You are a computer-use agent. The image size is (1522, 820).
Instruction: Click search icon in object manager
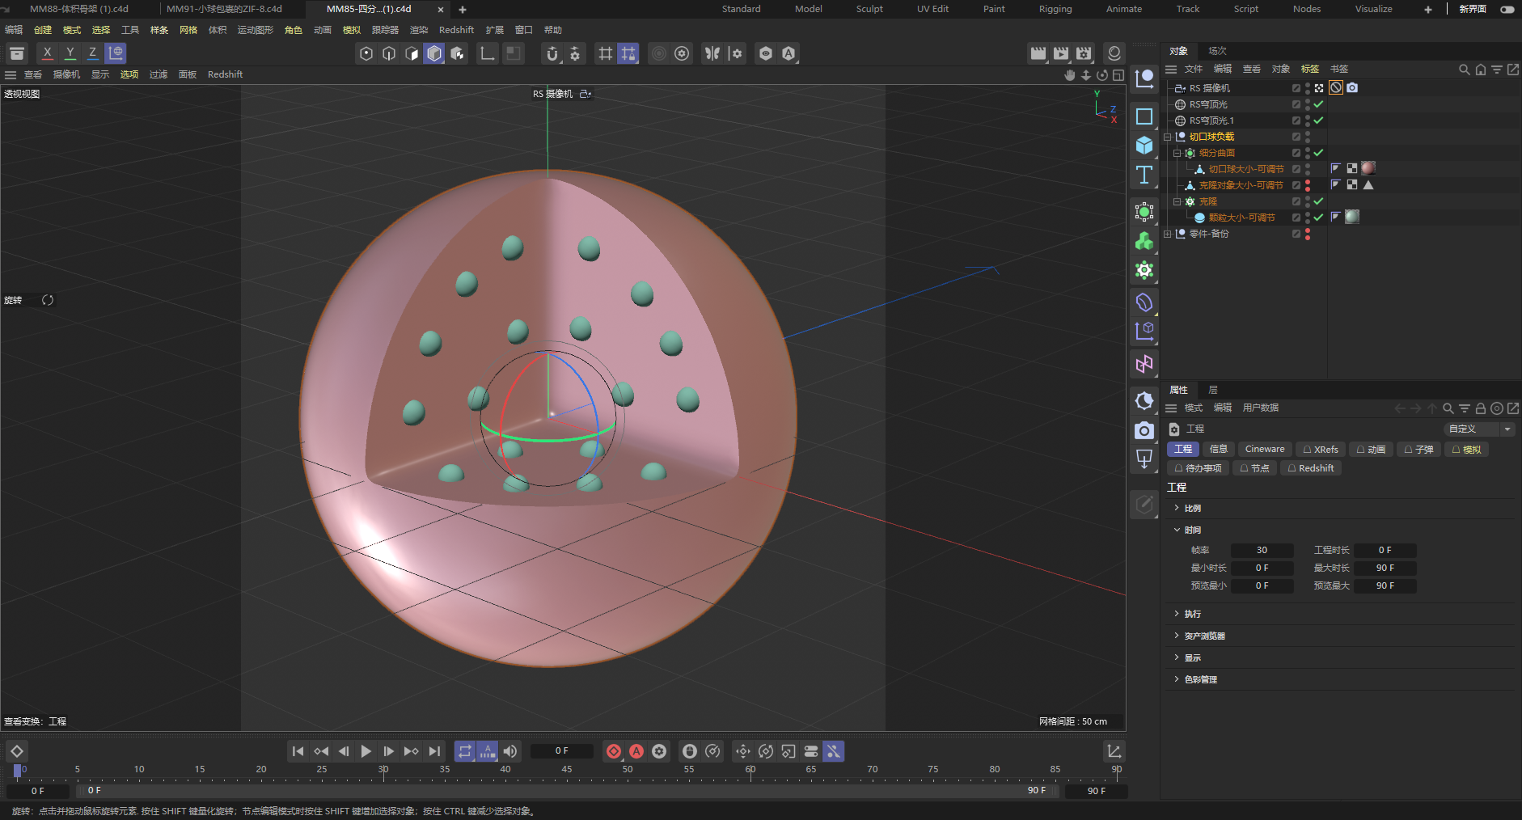(x=1464, y=70)
